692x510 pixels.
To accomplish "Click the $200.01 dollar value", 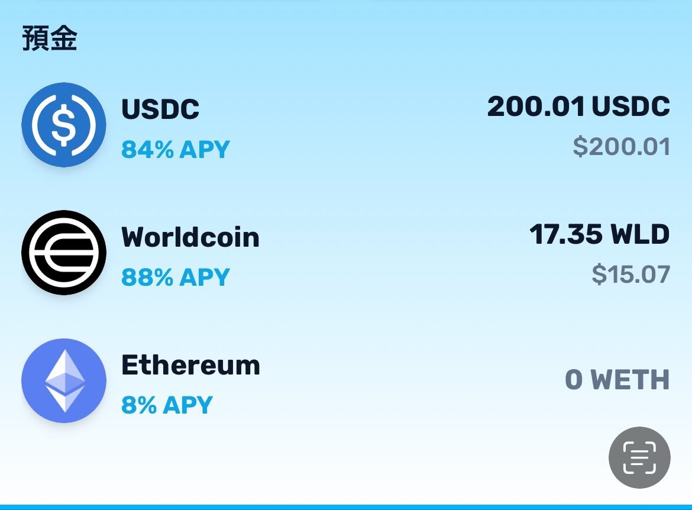I will [622, 147].
